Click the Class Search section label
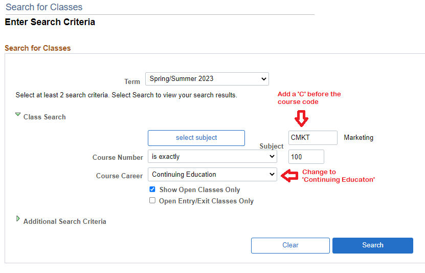The width and height of the screenshot is (425, 273). 44,117
